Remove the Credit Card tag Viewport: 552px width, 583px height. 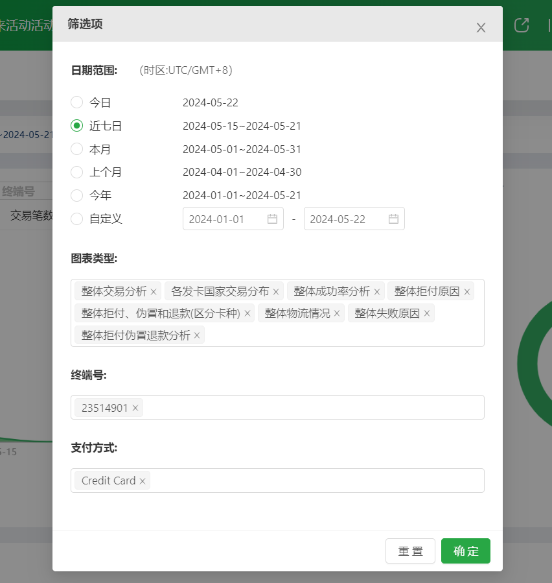coord(143,481)
